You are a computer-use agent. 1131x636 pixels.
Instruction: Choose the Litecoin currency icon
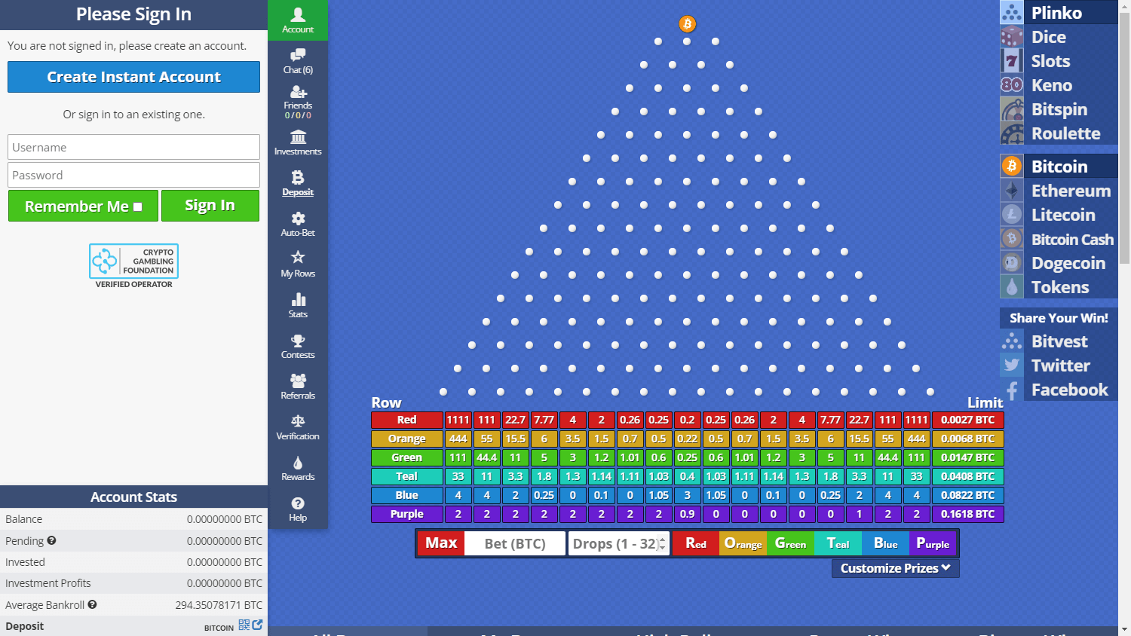pyautogui.click(x=1012, y=214)
